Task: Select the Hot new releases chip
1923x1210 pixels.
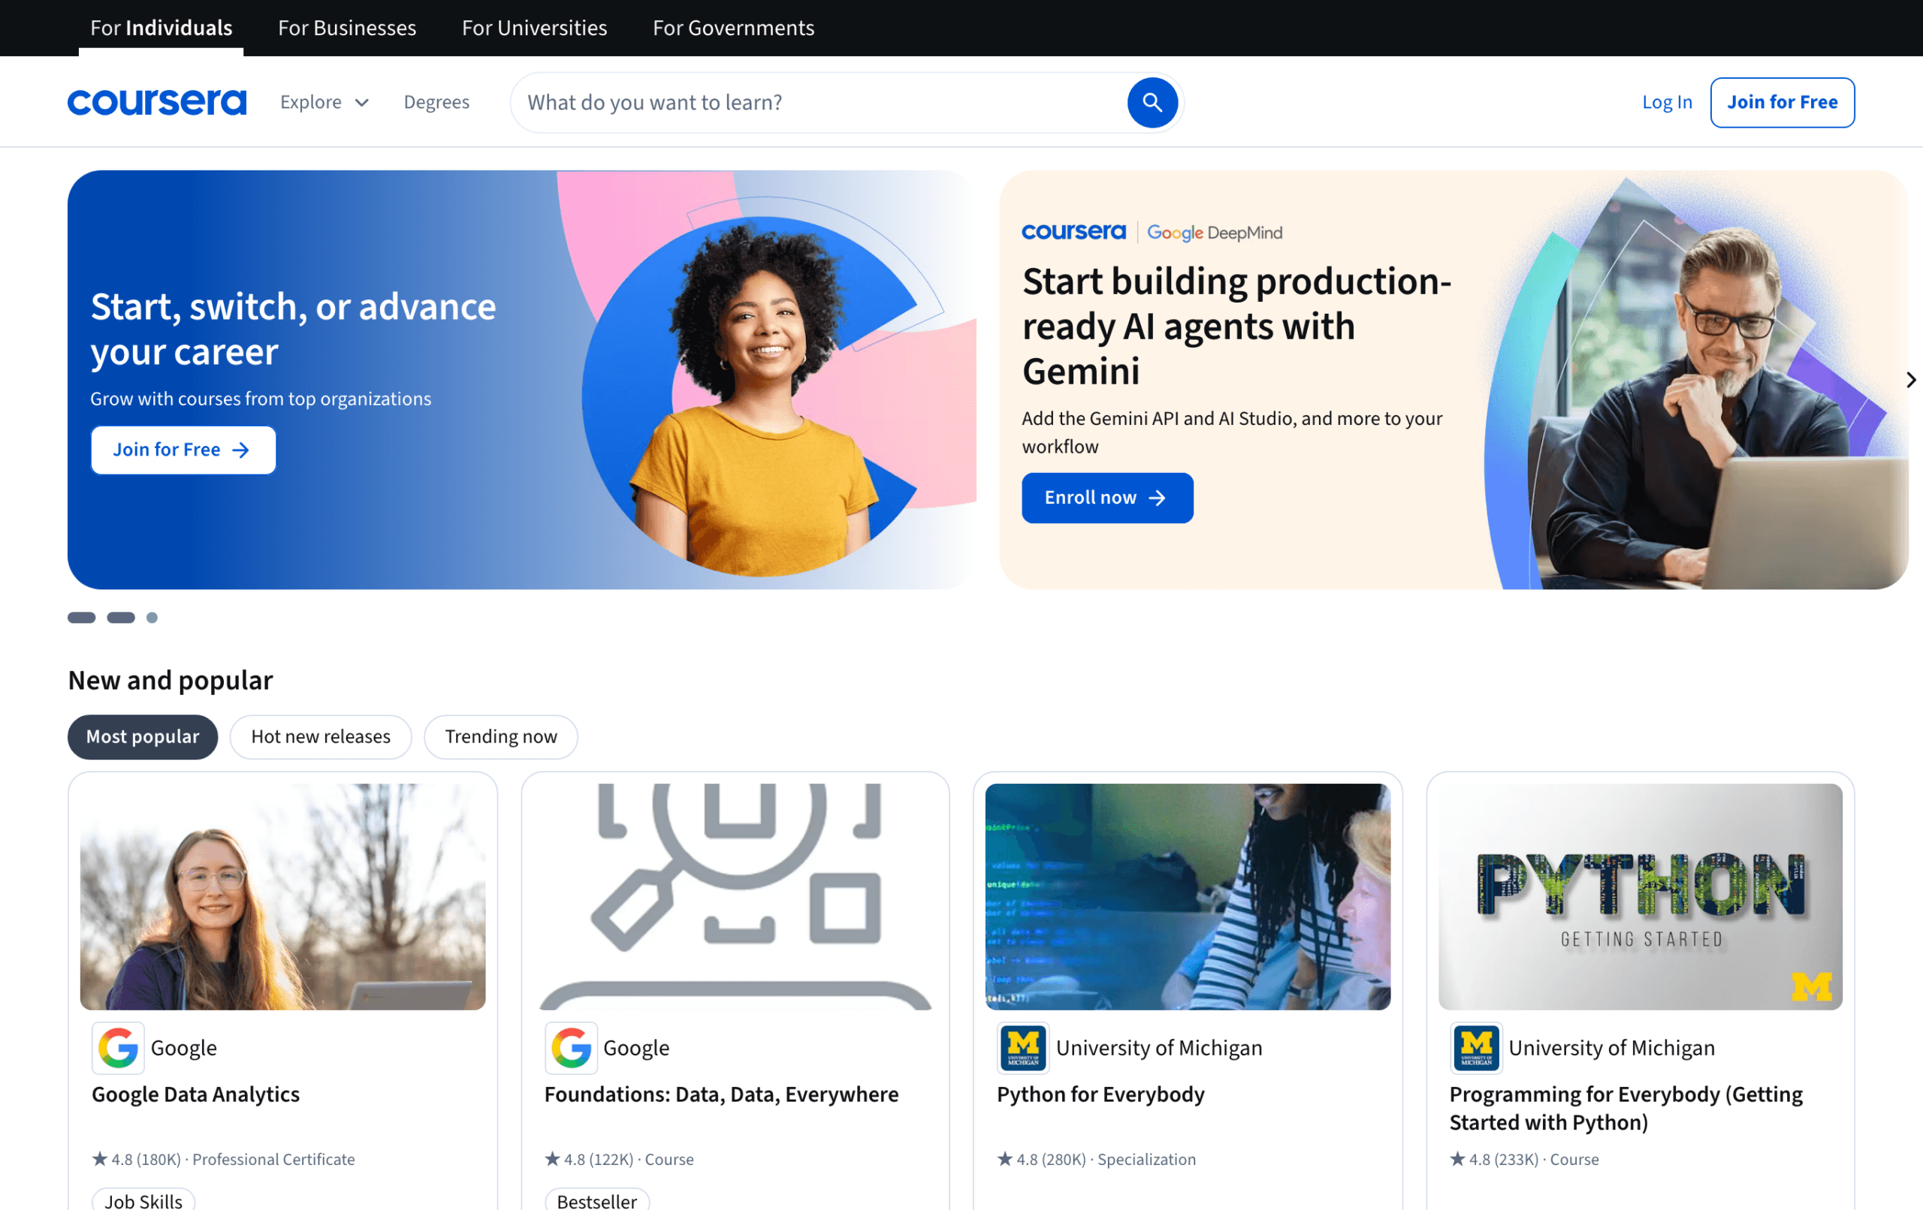Action: 321,736
